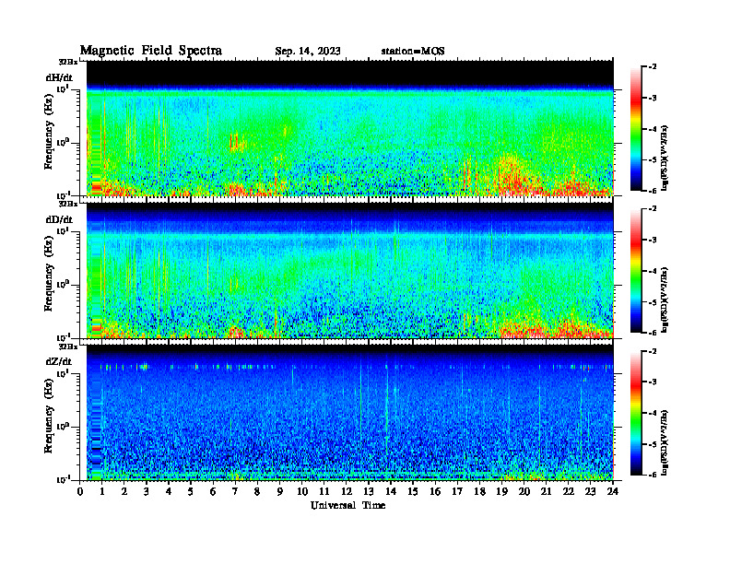Click hour tick label '3' on time axis
Screen dimensions: 730x564
pyautogui.click(x=147, y=491)
